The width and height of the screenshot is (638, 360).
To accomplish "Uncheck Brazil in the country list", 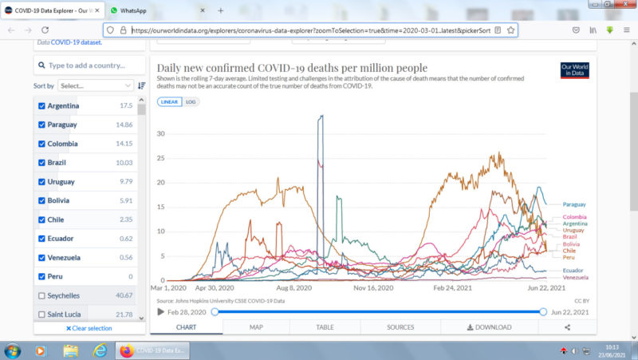I will pyautogui.click(x=41, y=162).
